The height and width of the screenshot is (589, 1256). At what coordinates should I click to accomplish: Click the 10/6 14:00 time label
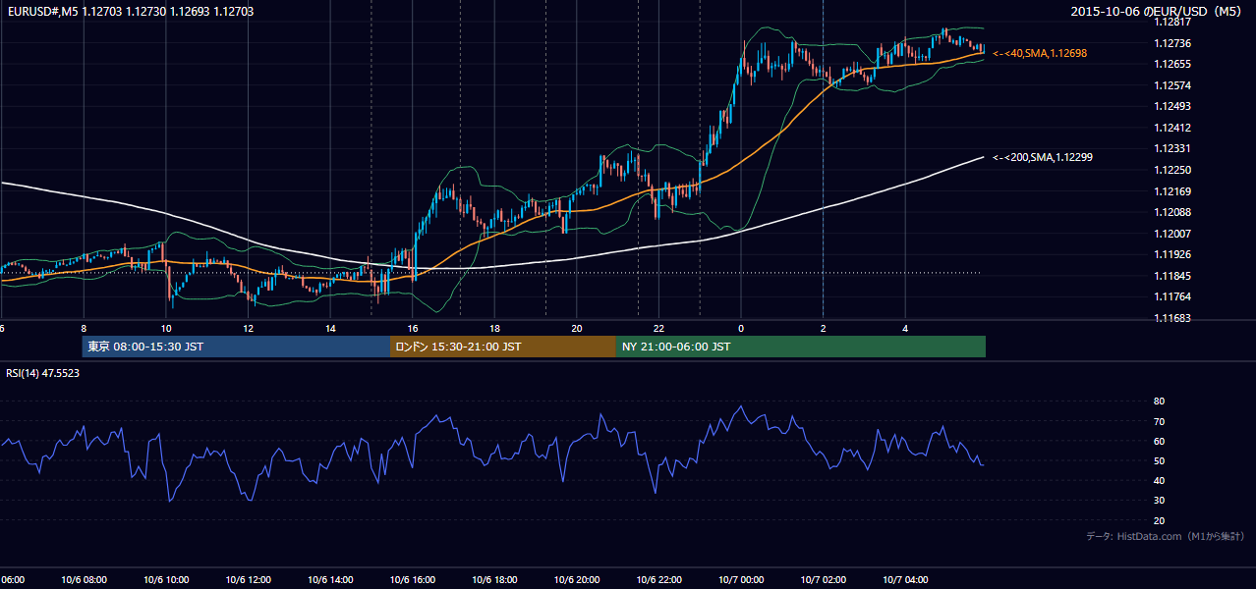coord(330,580)
